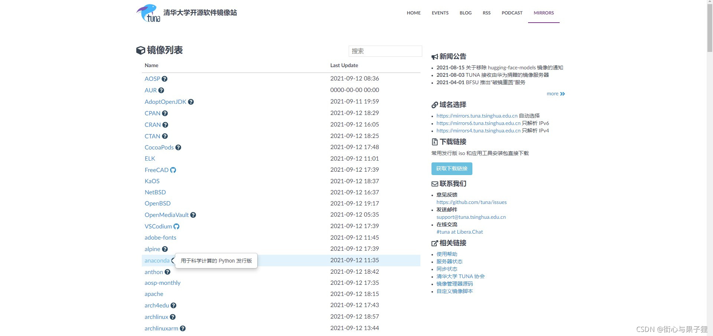This screenshot has width=713, height=336.
Task: Click the support@tuna.tsinghua.edu.cn email link
Action: coord(471,217)
